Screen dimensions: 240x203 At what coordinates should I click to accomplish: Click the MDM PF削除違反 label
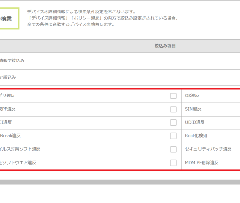pos(202,163)
